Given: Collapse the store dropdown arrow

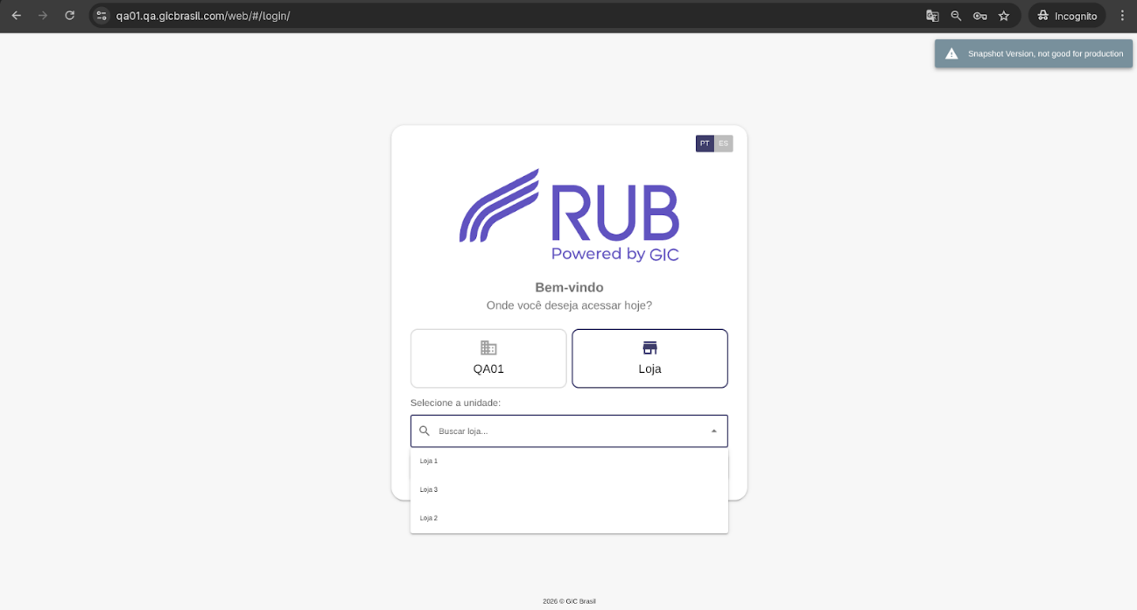Looking at the screenshot, I should coord(713,431).
